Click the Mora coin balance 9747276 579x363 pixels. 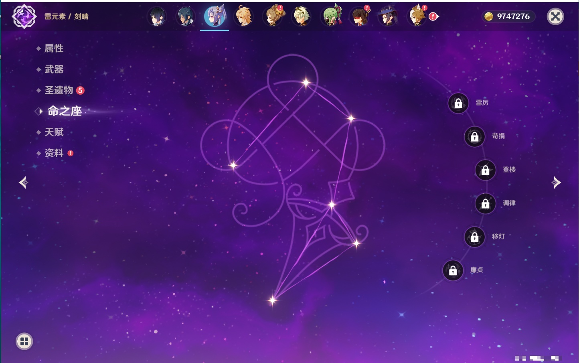tap(508, 16)
